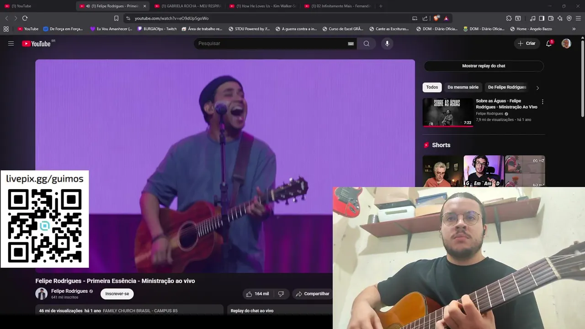Open the Sobre as Águas video title
Screen dimensions: 585x329
506,104
